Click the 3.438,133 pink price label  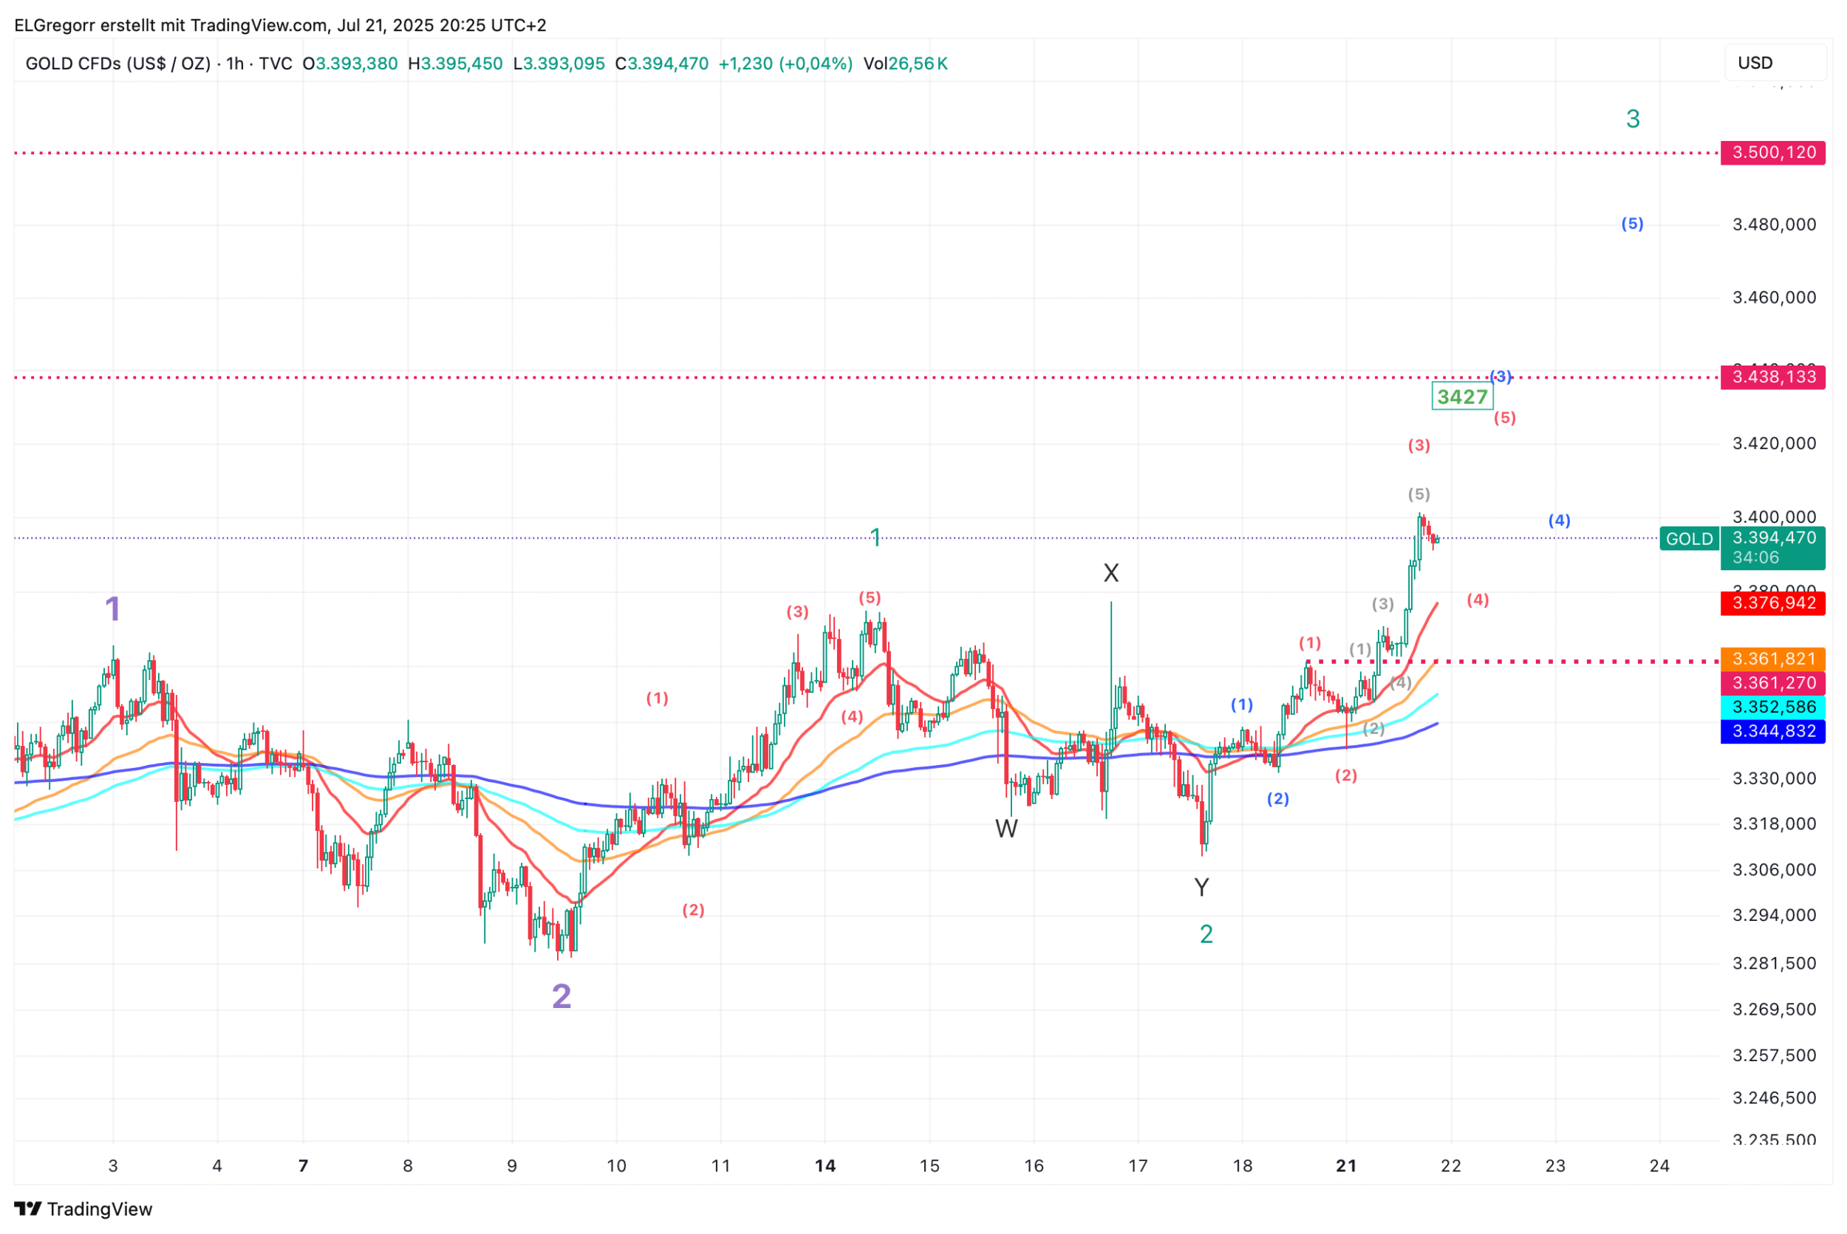1772,377
